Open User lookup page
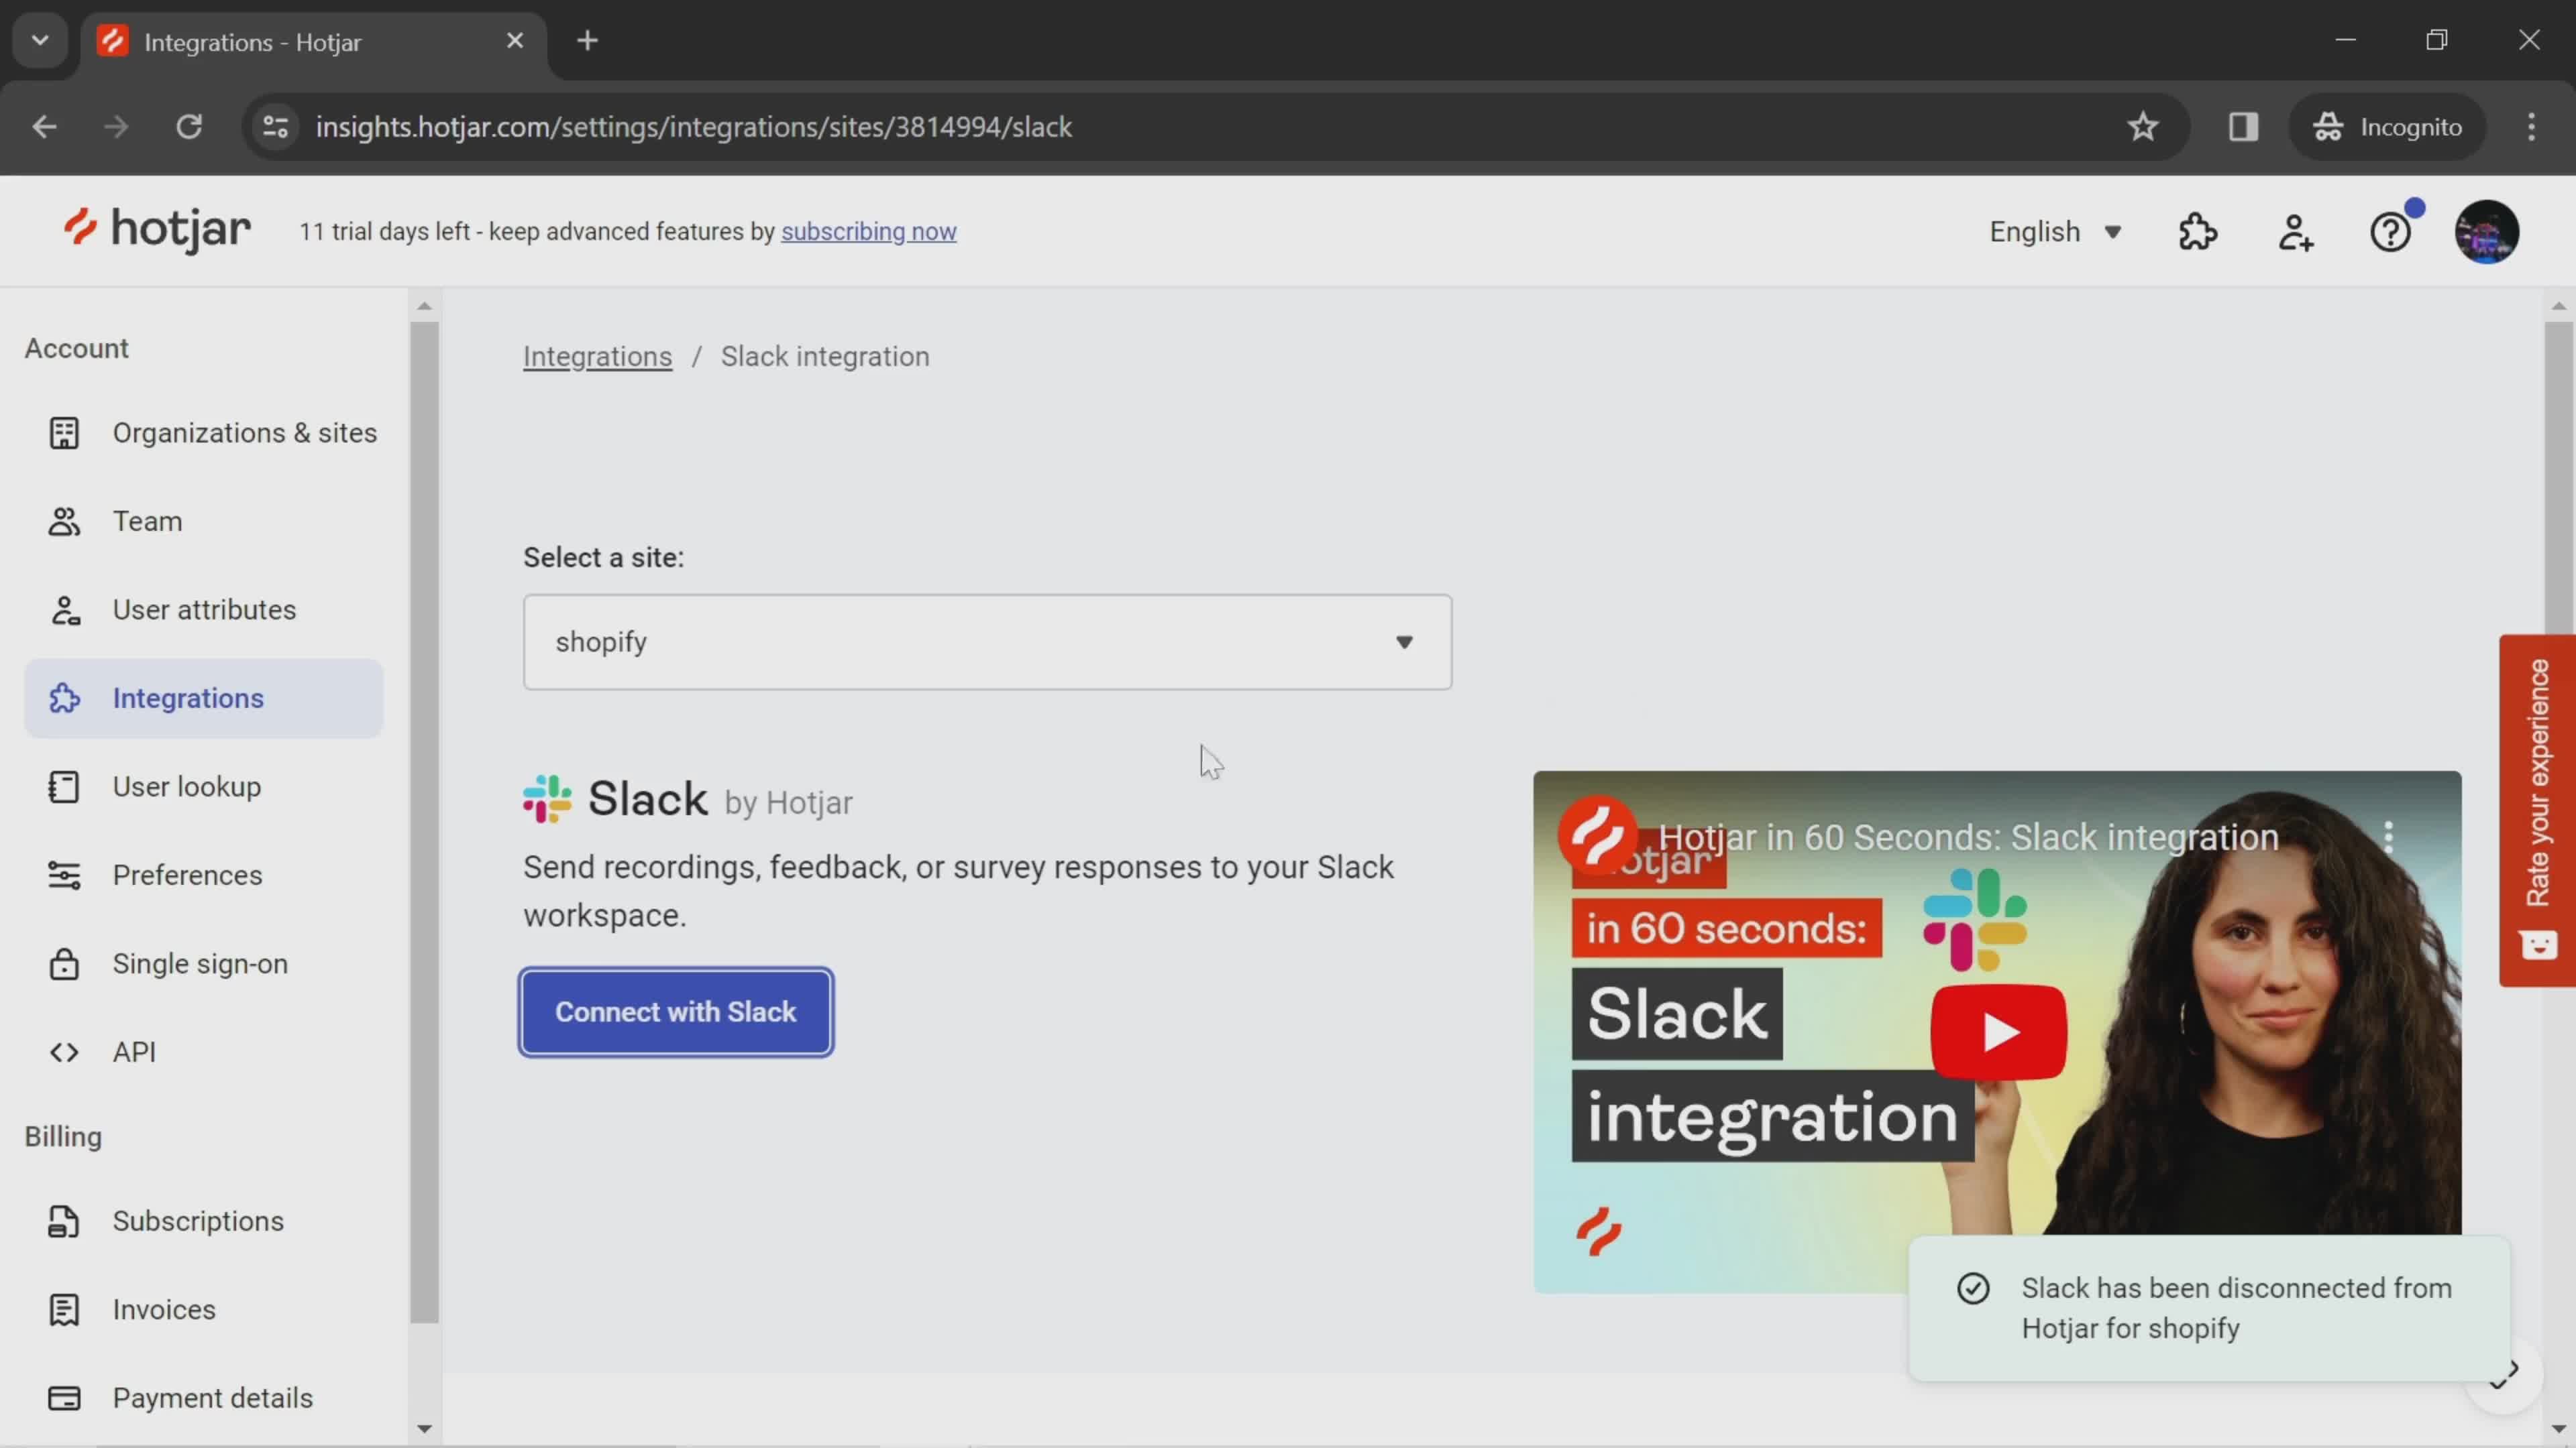This screenshot has width=2576, height=1448. 204,786
